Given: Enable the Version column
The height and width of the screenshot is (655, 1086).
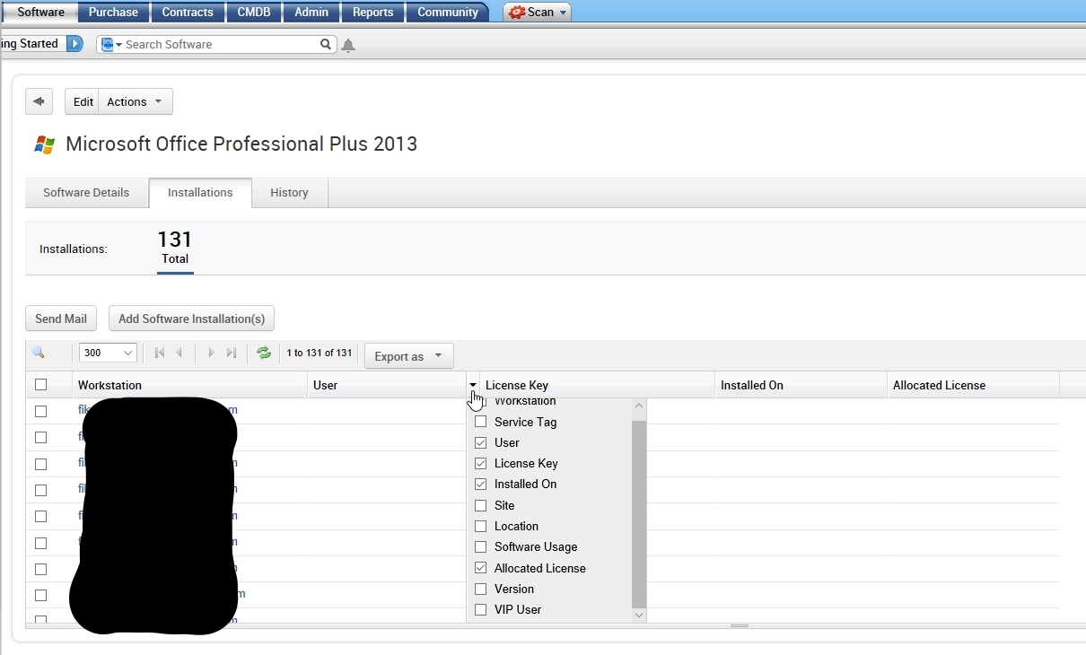Looking at the screenshot, I should (481, 589).
